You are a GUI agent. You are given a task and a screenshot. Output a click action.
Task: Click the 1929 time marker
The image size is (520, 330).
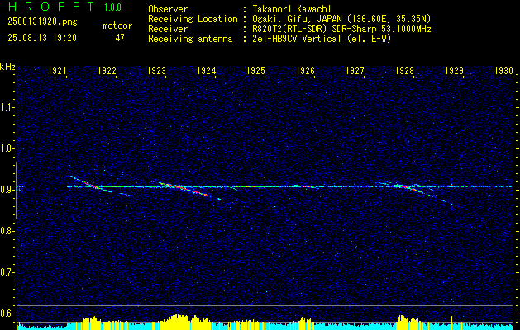[454, 71]
